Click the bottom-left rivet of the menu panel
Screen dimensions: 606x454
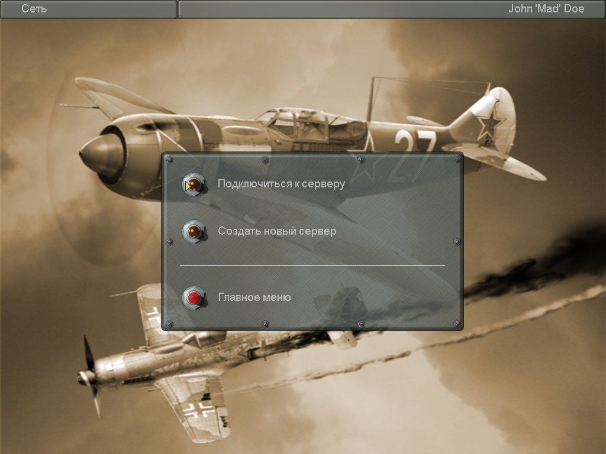169,323
